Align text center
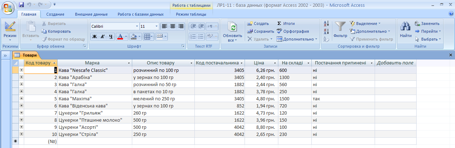455x148 pixels. (x=173, y=26)
